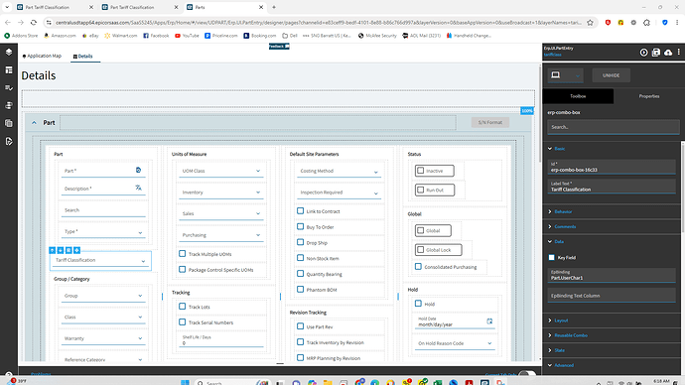This screenshot has width=685, height=385.
Task: Click the cloud publish icon
Action: [x=668, y=53]
